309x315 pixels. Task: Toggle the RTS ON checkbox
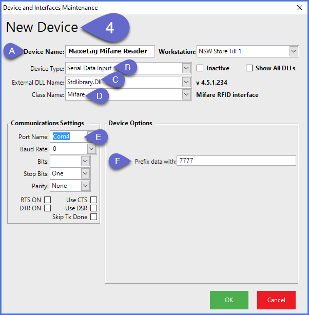pyautogui.click(x=47, y=200)
